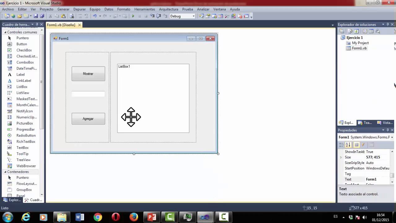
Task: Start debugging with the play icon
Action: click(133, 16)
